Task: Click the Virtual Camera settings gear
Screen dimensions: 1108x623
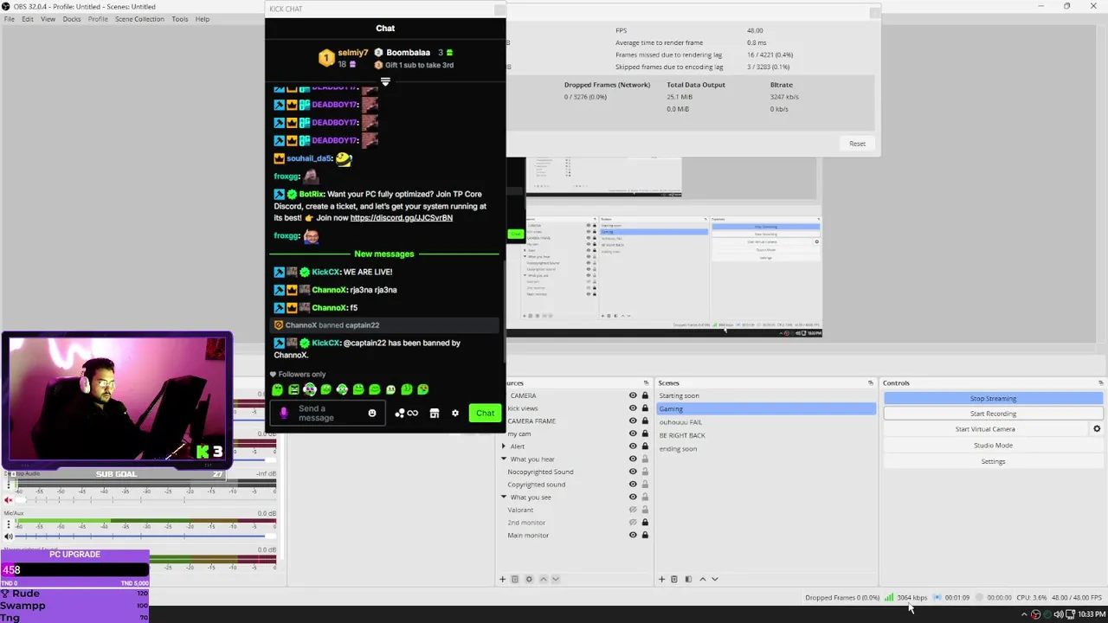Action: tap(1097, 429)
